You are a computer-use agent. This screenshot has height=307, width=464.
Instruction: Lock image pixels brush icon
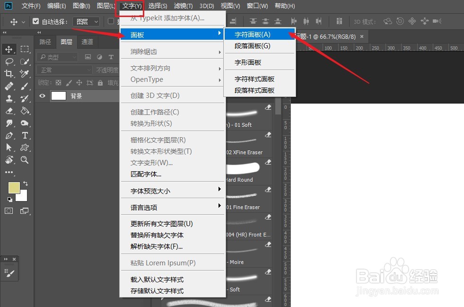[69, 83]
